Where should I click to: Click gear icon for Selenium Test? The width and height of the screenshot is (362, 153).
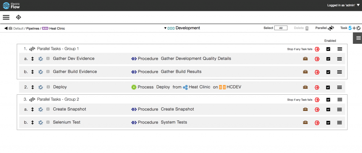coord(41,123)
